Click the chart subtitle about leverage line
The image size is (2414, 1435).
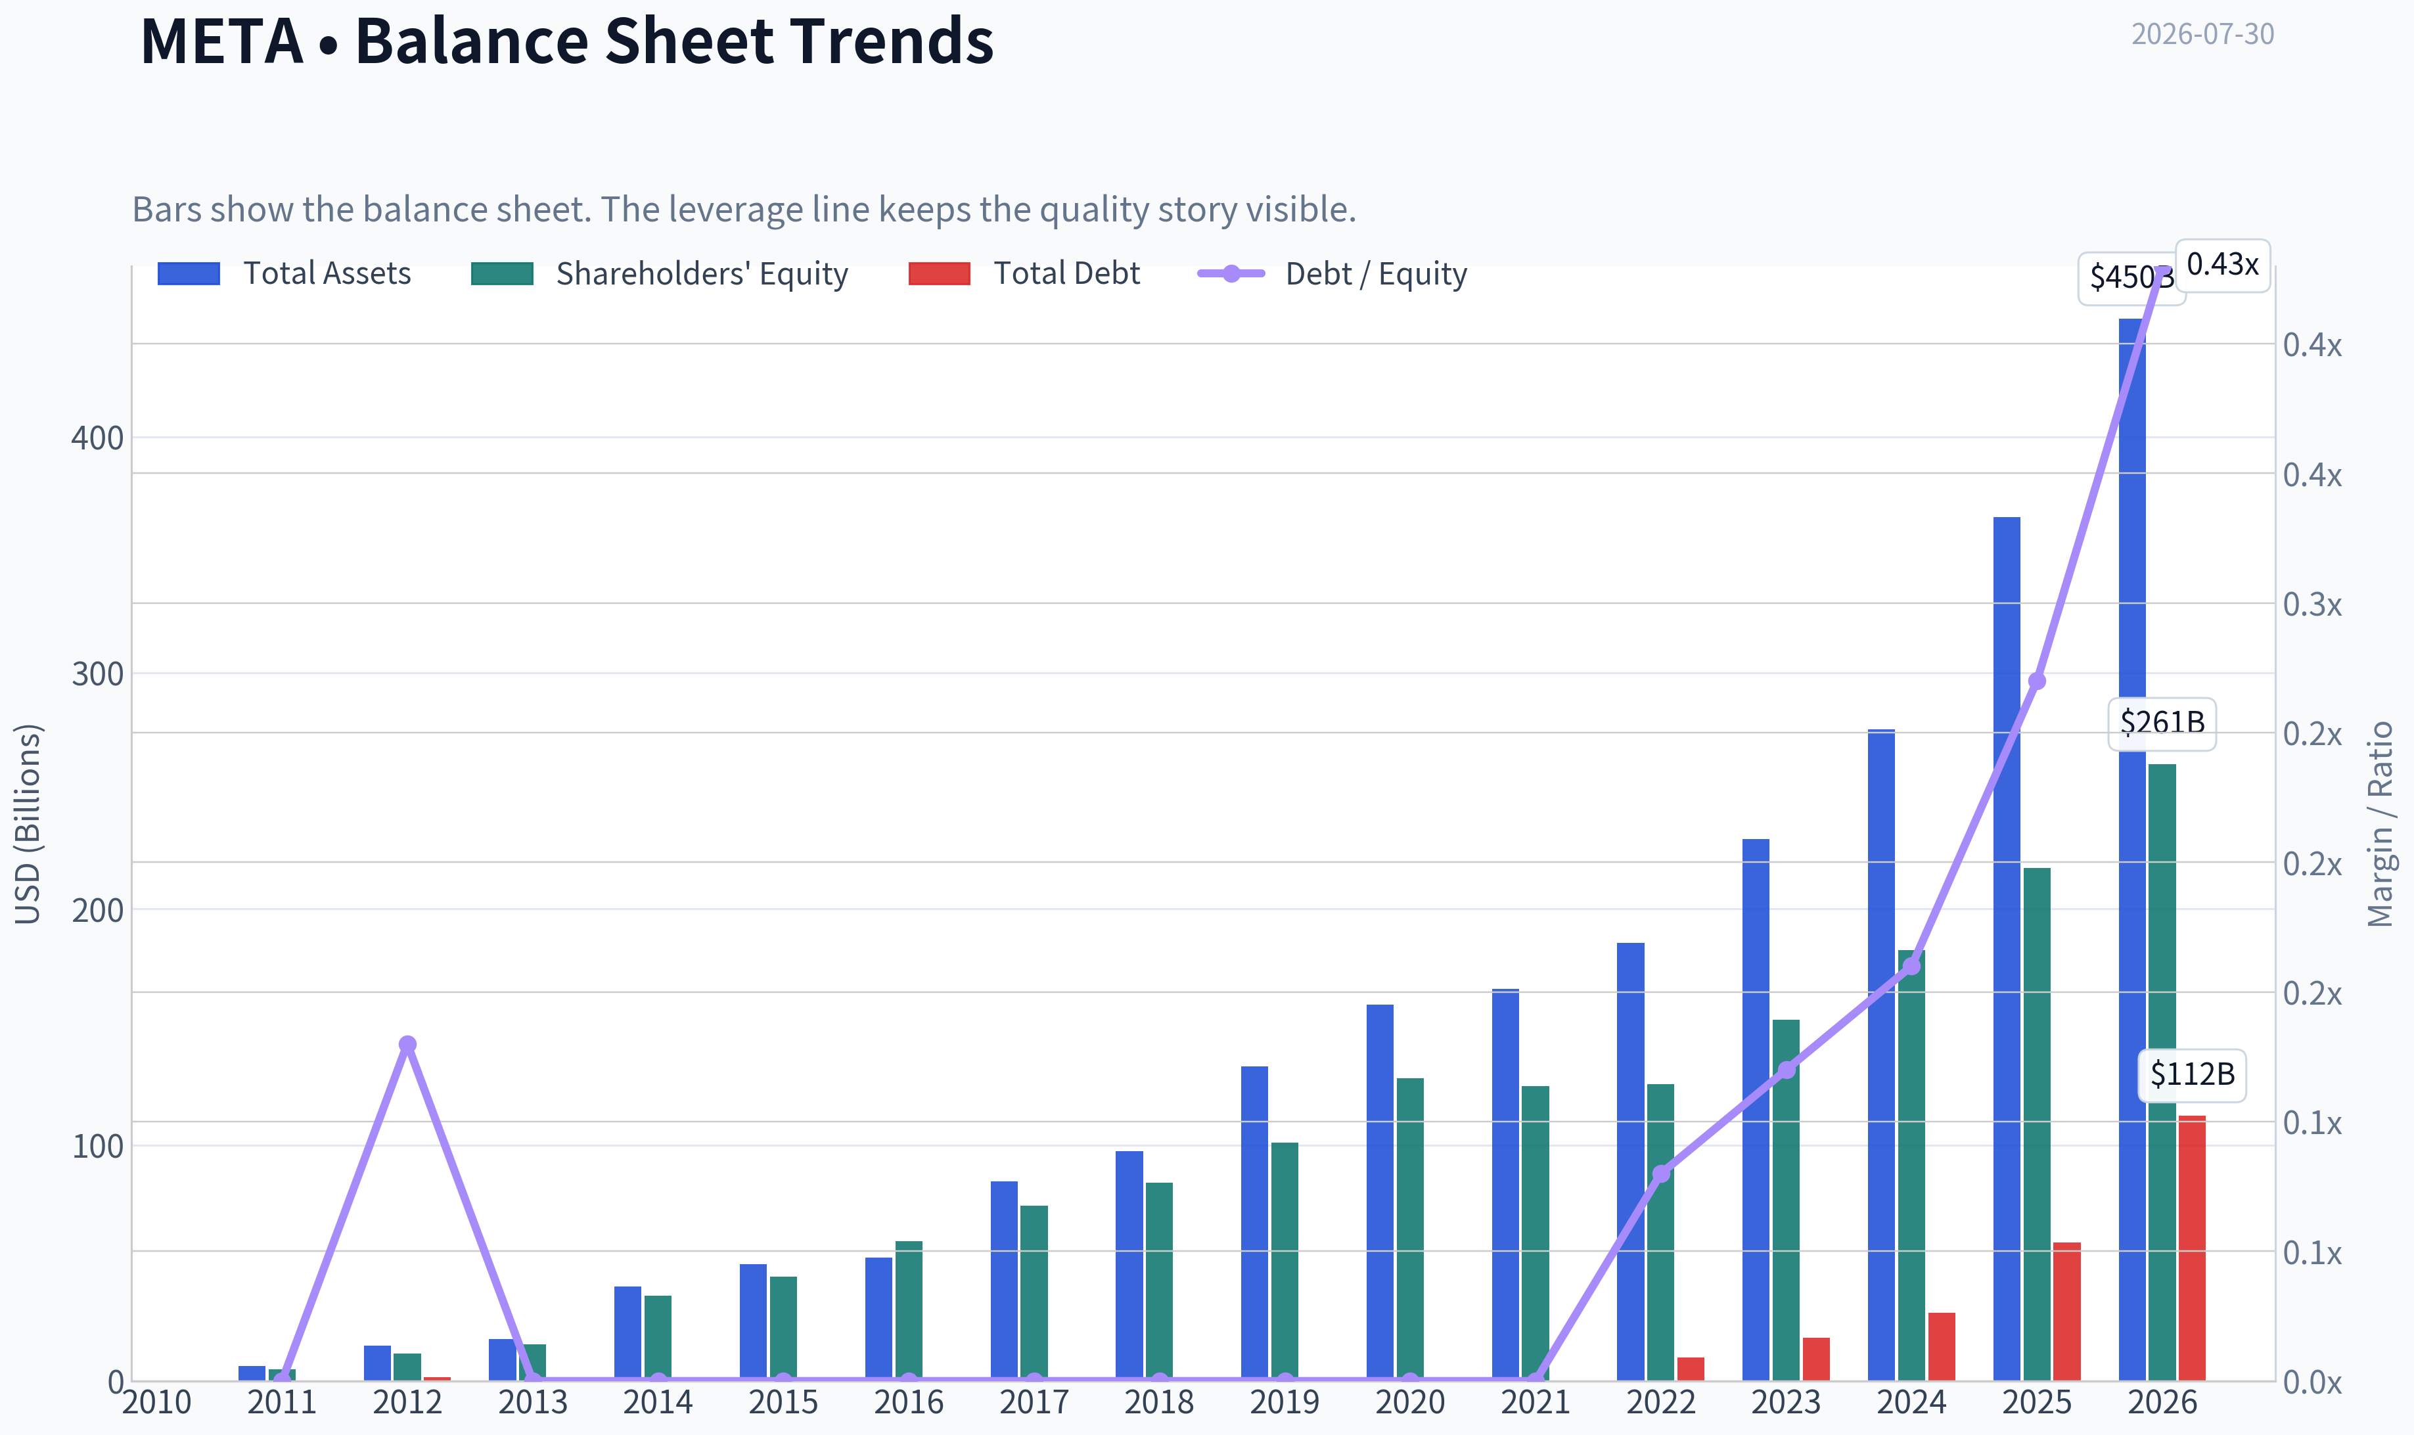point(744,209)
